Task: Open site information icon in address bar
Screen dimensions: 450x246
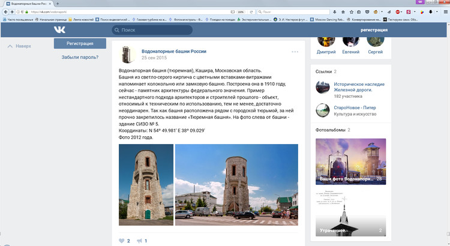Action: (x=18, y=12)
